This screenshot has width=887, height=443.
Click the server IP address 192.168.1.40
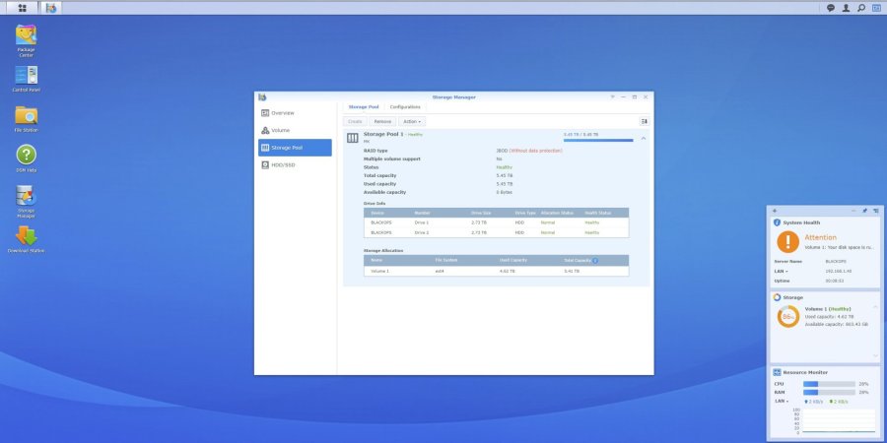click(839, 272)
